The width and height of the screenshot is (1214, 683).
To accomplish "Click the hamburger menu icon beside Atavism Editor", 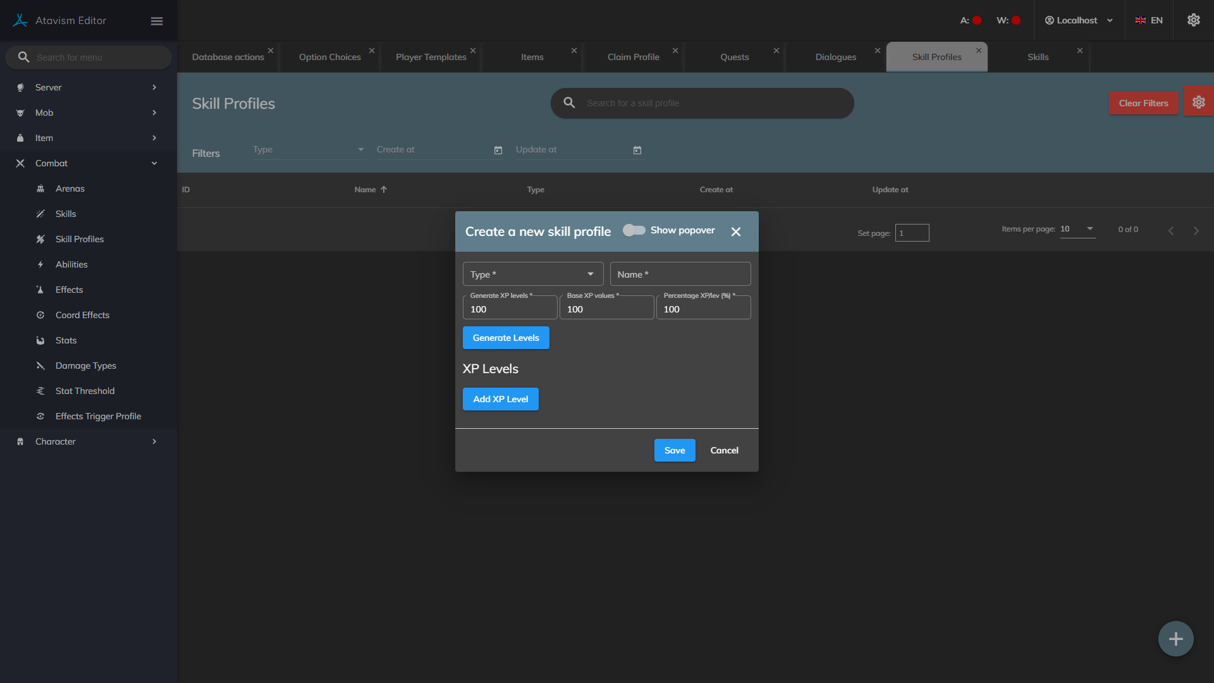I will click(157, 21).
